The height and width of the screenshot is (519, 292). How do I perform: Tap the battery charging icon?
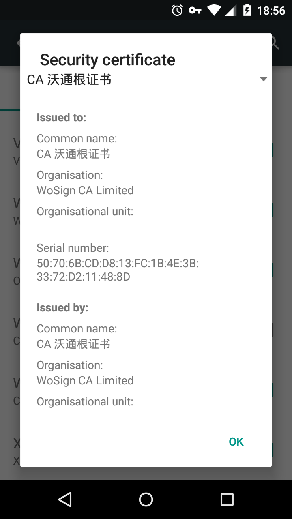pyautogui.click(x=247, y=10)
